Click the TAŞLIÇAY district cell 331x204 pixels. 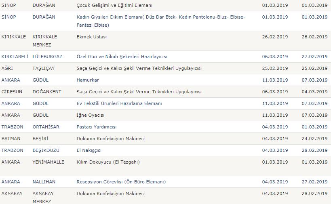43,68
